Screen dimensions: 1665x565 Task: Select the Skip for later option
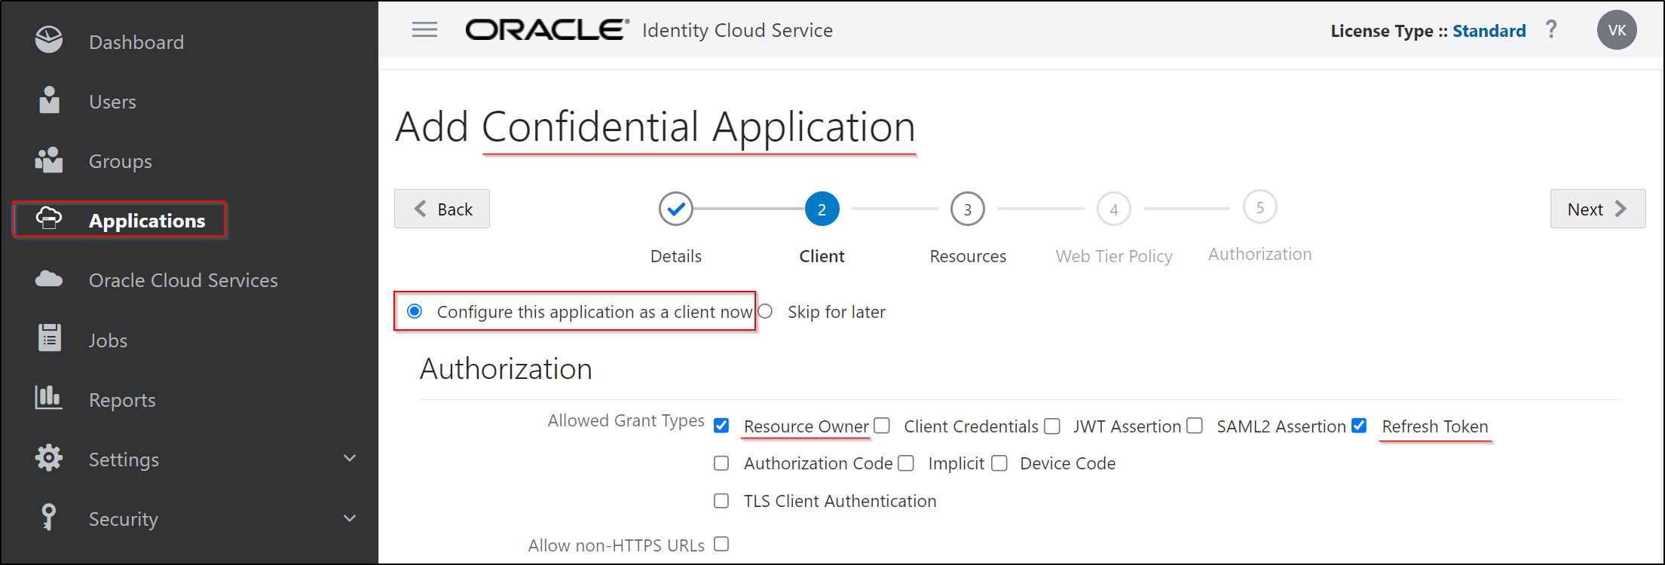766,311
